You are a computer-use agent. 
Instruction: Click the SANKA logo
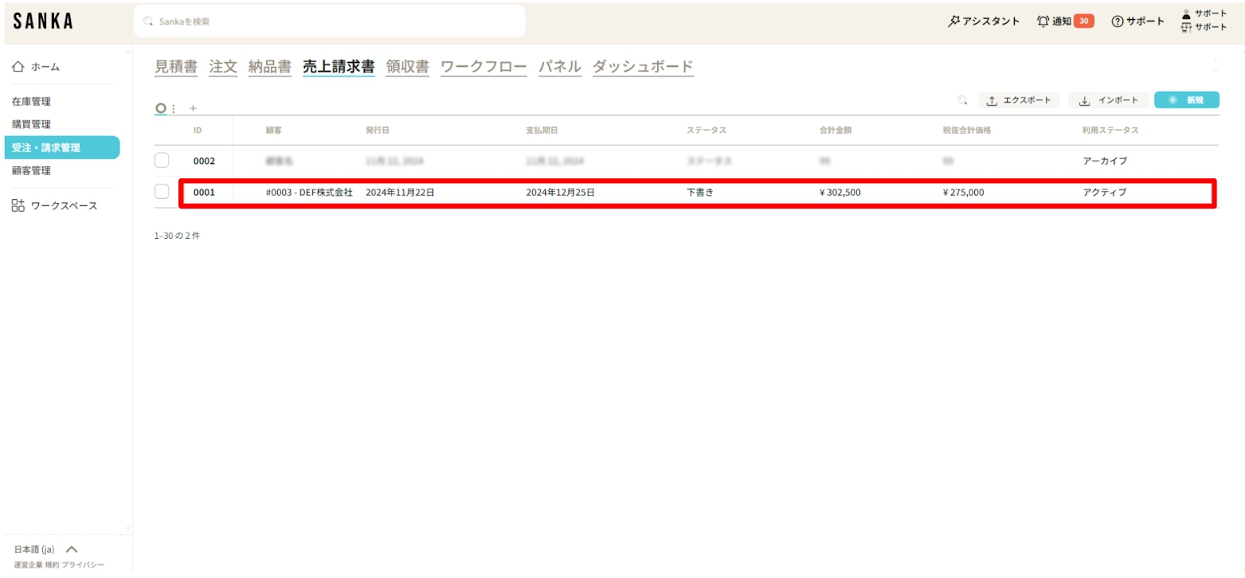click(44, 21)
